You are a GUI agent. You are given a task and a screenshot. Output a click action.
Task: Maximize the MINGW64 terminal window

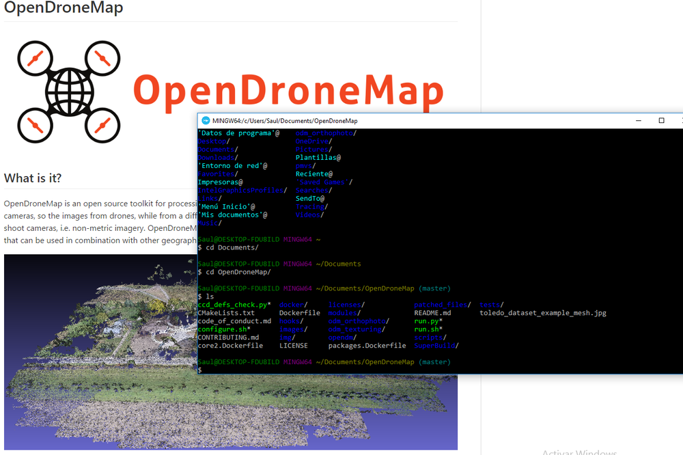point(661,120)
